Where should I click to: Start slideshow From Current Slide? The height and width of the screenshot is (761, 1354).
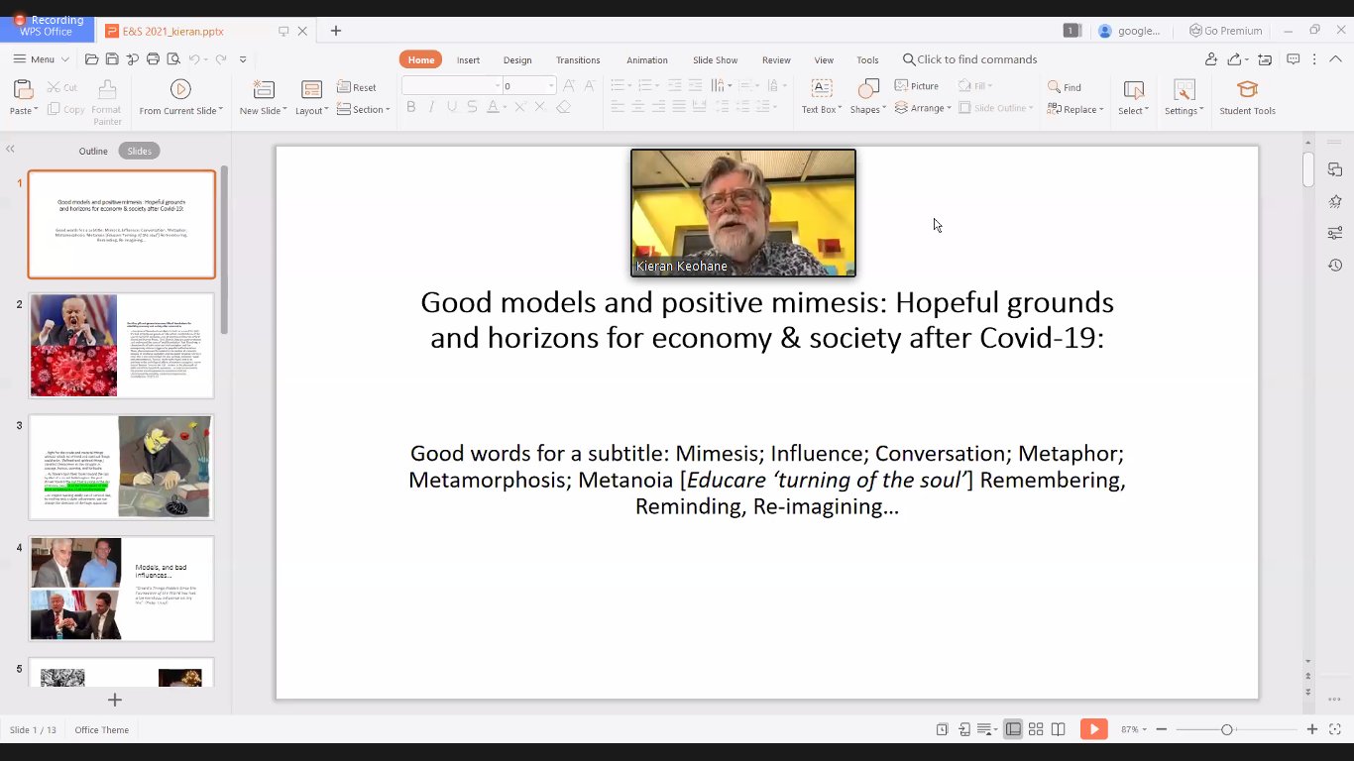[180, 97]
